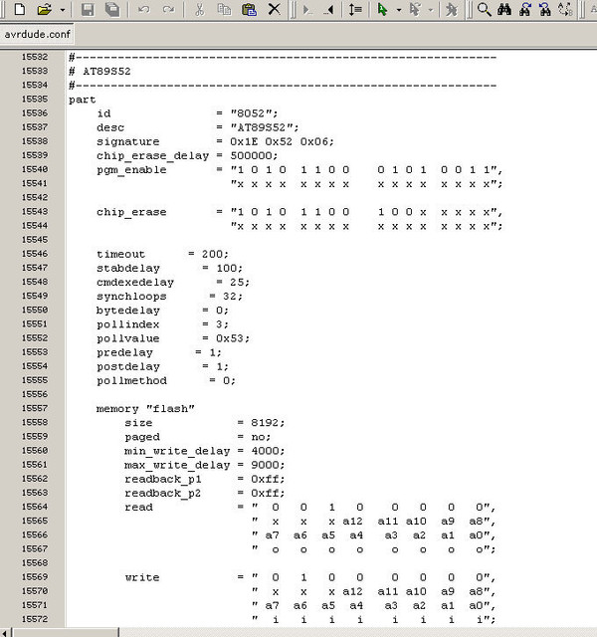This screenshot has width=597, height=637.
Task: Switch to the avrdude.conf tab
Action: coord(37,34)
